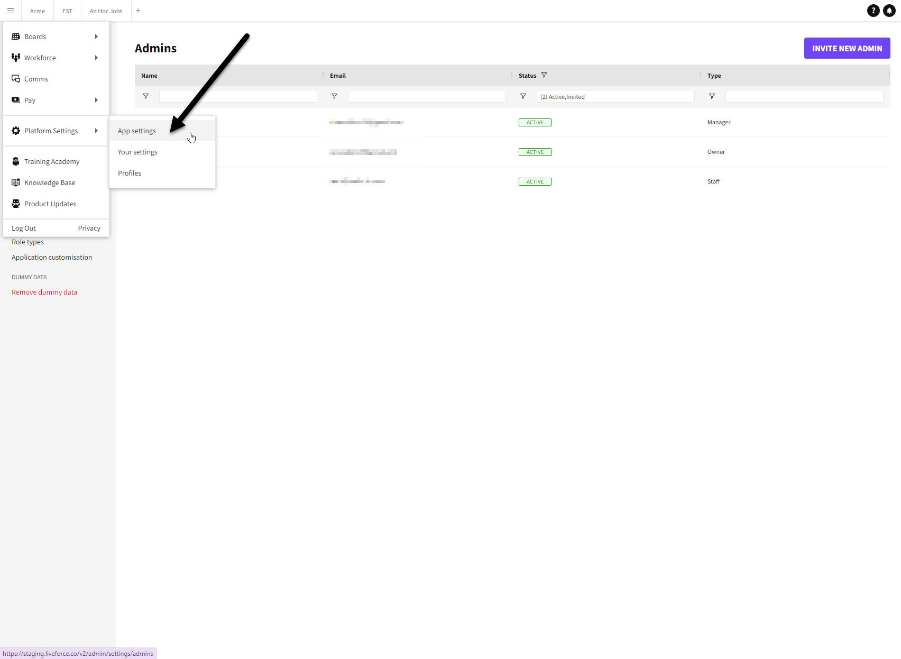Click the Product Updates icon
Image resolution: width=901 pixels, height=659 pixels.
(x=16, y=204)
